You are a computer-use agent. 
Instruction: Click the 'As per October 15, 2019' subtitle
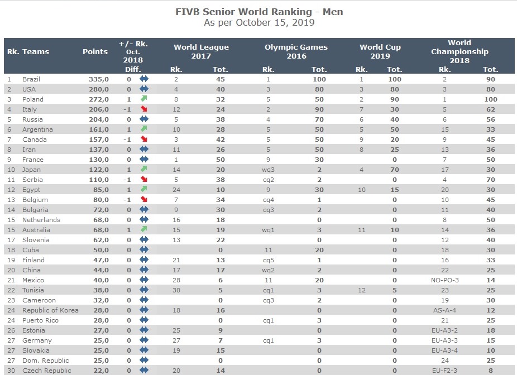(259, 22)
